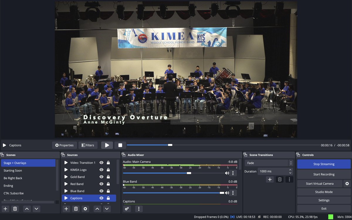Open Main Camera audio three-dot options
The image size is (352, 220).
click(233, 173)
